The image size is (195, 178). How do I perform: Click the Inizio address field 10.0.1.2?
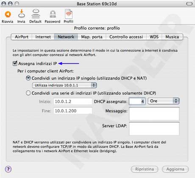click(73, 101)
